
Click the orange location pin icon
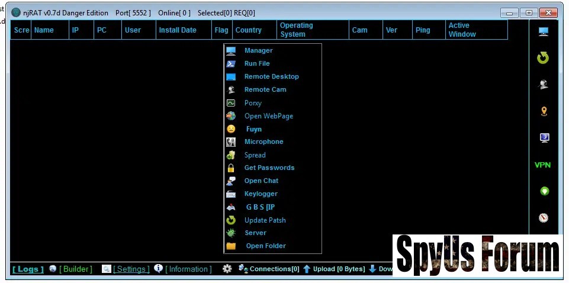pyautogui.click(x=544, y=111)
